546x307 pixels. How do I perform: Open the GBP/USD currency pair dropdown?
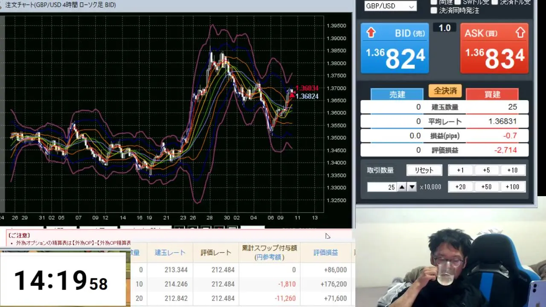pyautogui.click(x=390, y=6)
